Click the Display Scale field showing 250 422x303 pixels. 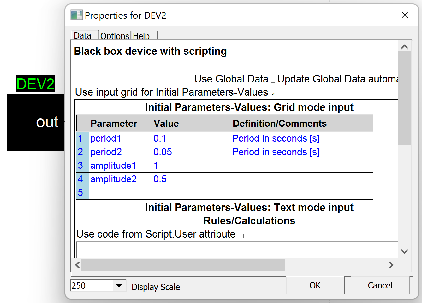point(91,286)
